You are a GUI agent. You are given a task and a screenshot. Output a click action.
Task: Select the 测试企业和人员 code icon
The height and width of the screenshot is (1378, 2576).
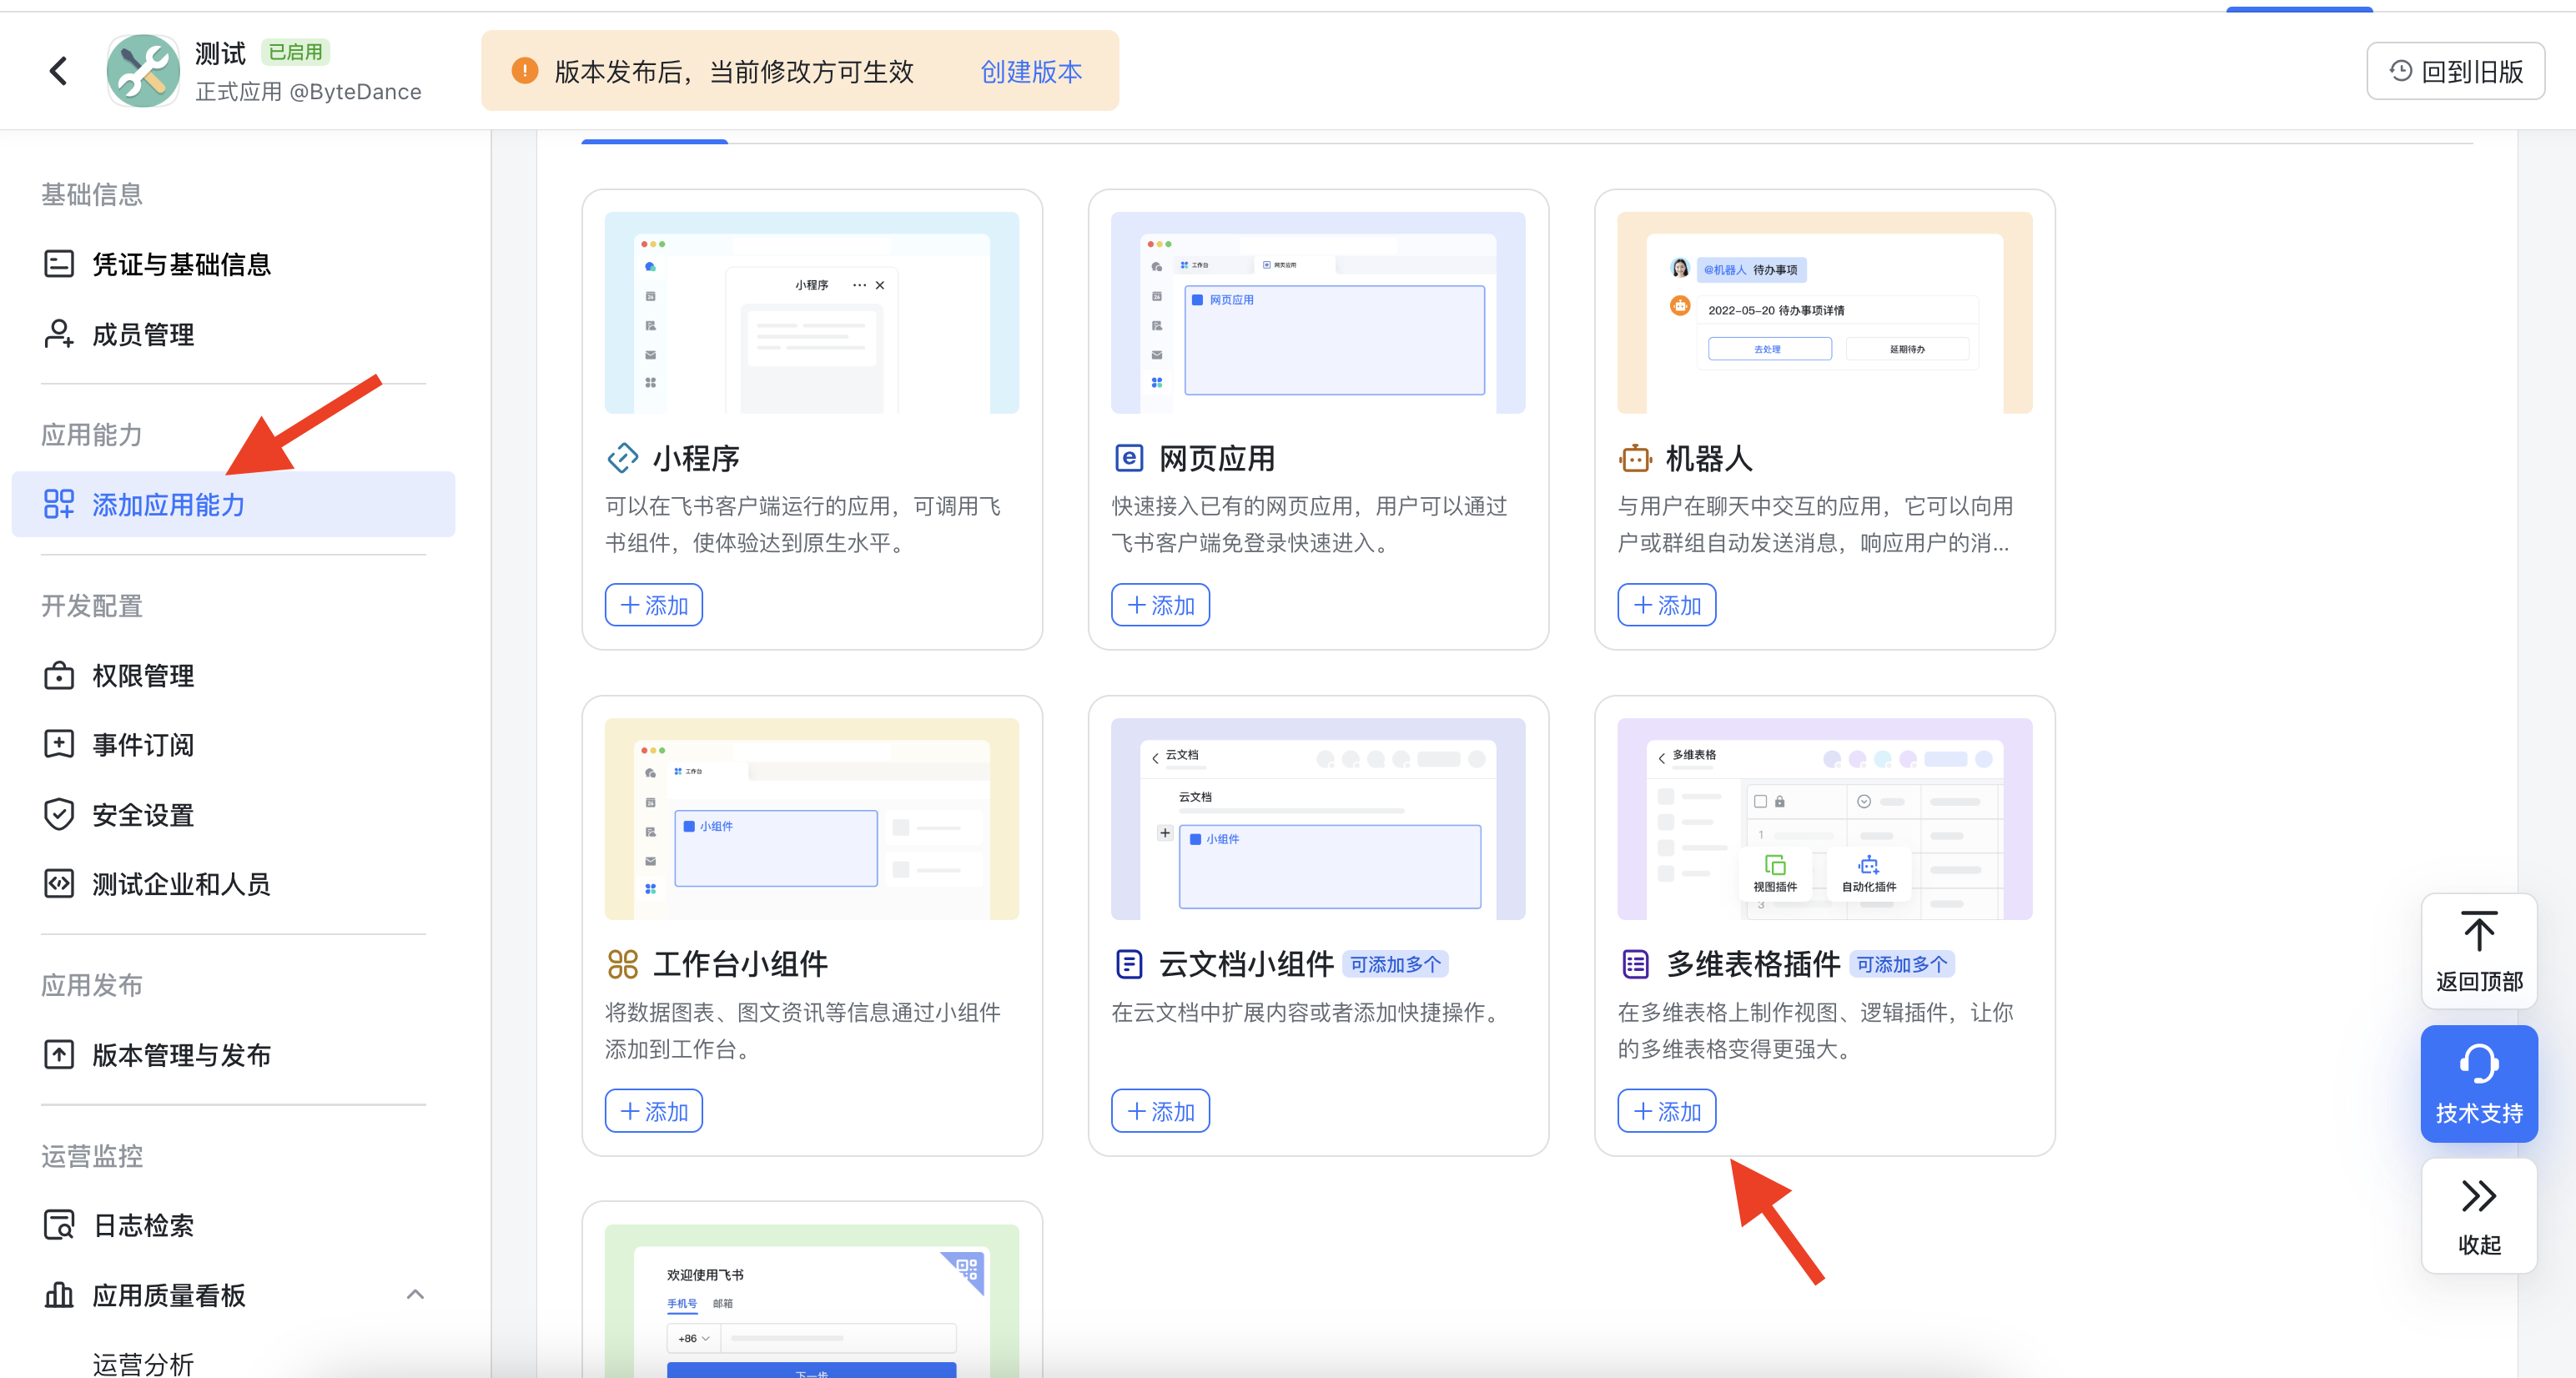58,883
